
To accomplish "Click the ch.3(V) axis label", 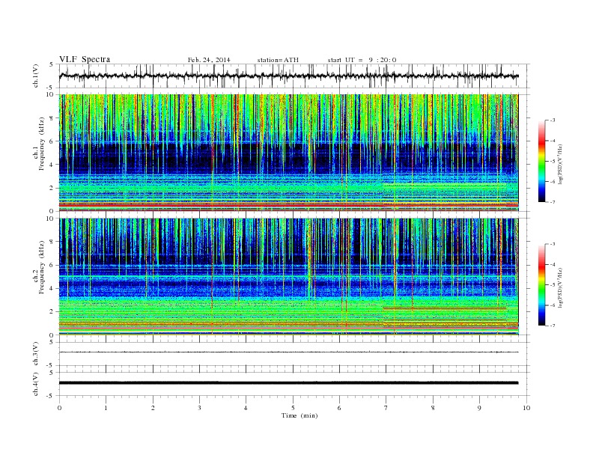I will click(36, 354).
